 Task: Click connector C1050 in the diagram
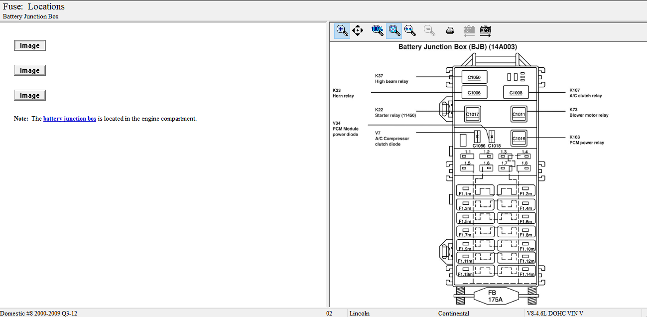pyautogui.click(x=474, y=78)
